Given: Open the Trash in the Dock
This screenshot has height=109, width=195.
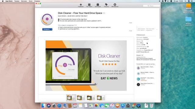Looking at the screenshot, I should click(x=151, y=106).
